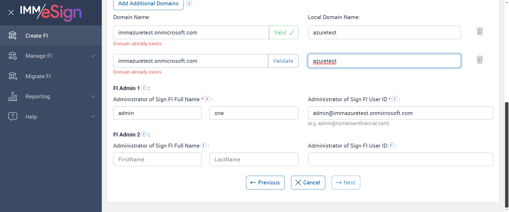Click the FI Admin 1 info icon
This screenshot has height=212, width=509.
pyautogui.click(x=144, y=88)
